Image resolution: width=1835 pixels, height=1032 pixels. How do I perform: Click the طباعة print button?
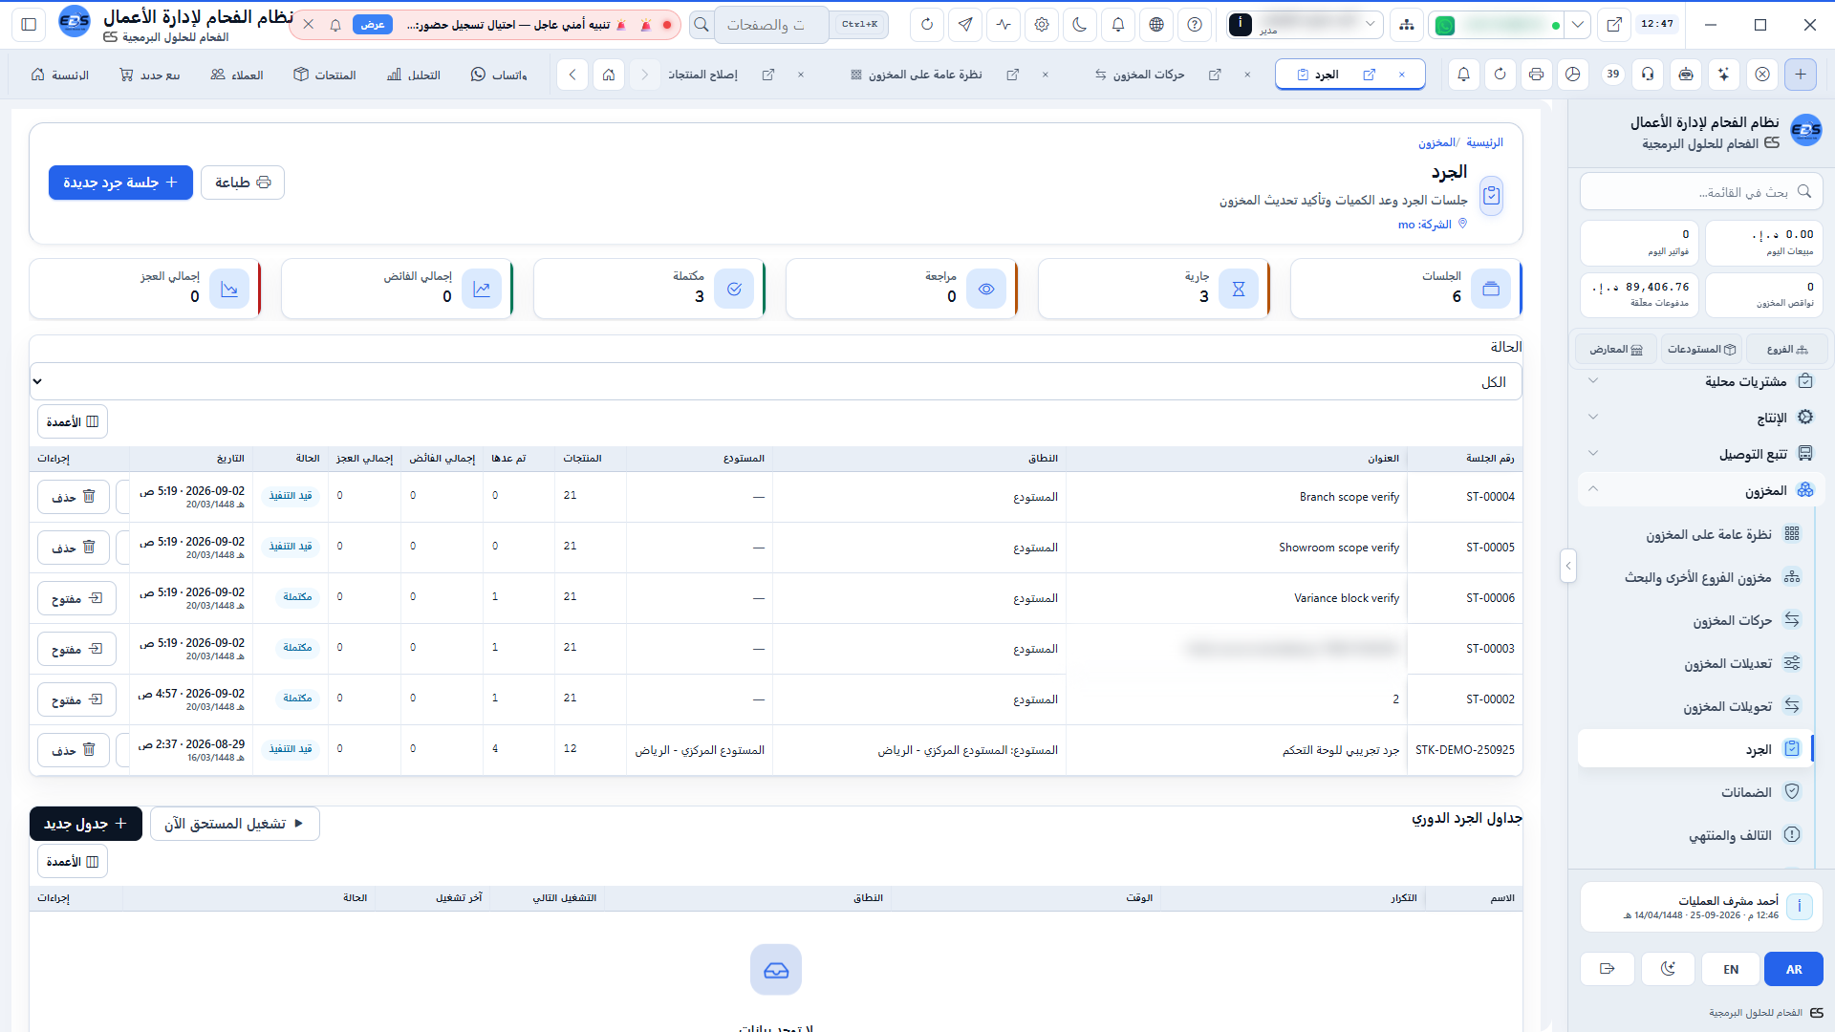point(243,183)
